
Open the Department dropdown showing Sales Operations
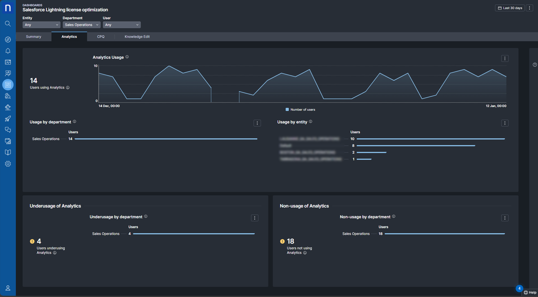point(81,25)
